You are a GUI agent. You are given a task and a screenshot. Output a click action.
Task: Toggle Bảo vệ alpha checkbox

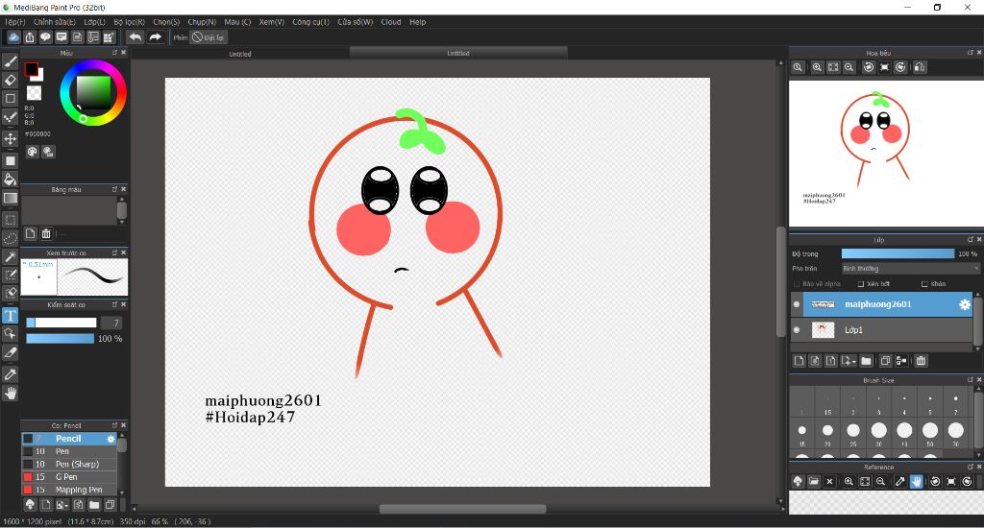797,284
